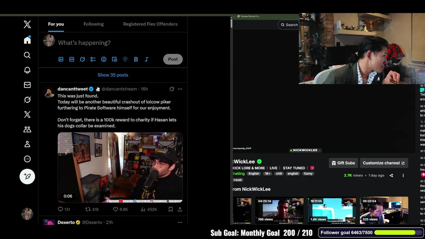
Task: Click the round compose post button
Action: (x=27, y=176)
